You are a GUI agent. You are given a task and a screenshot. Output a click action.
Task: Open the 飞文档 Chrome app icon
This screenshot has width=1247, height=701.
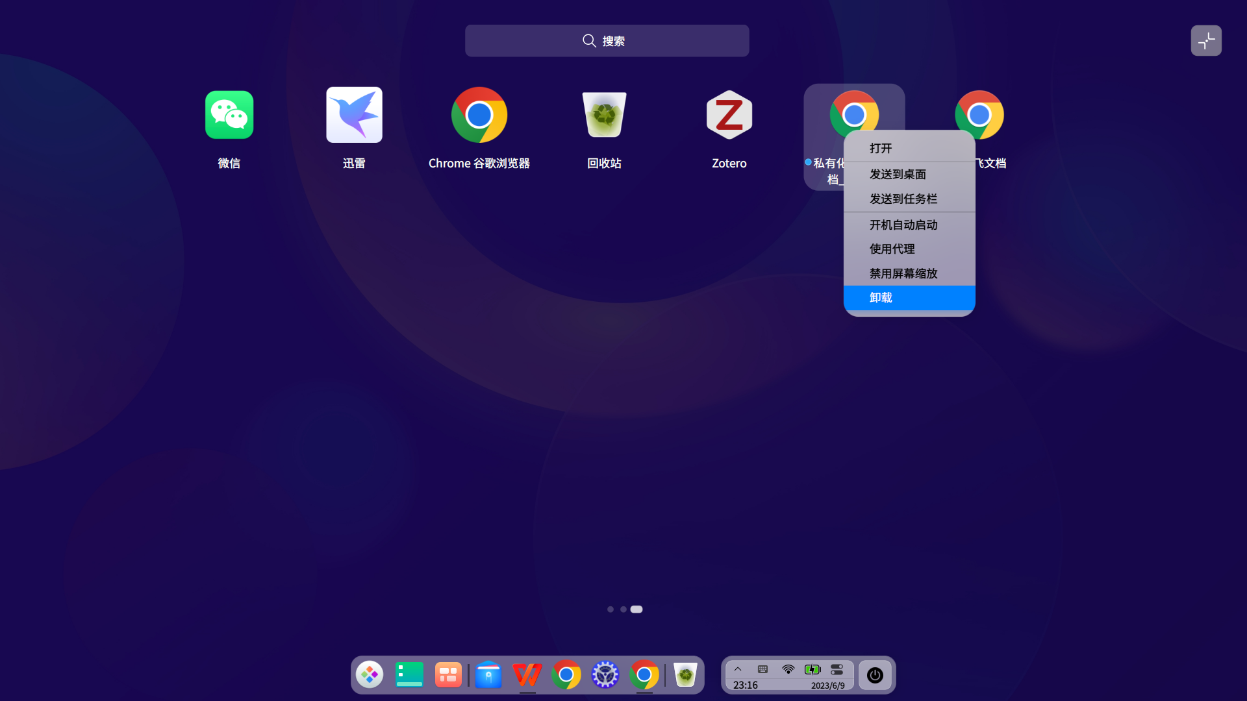979,114
